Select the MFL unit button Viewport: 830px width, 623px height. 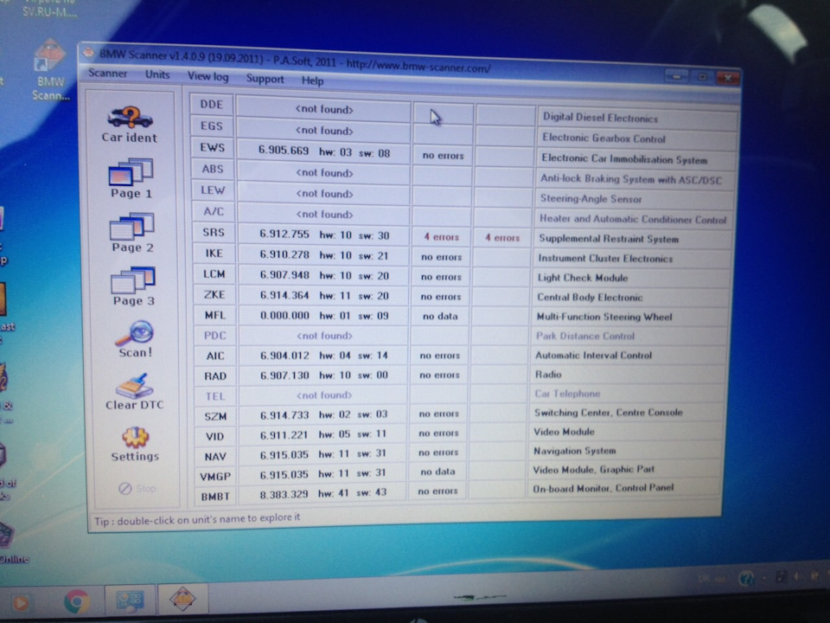[x=215, y=315]
